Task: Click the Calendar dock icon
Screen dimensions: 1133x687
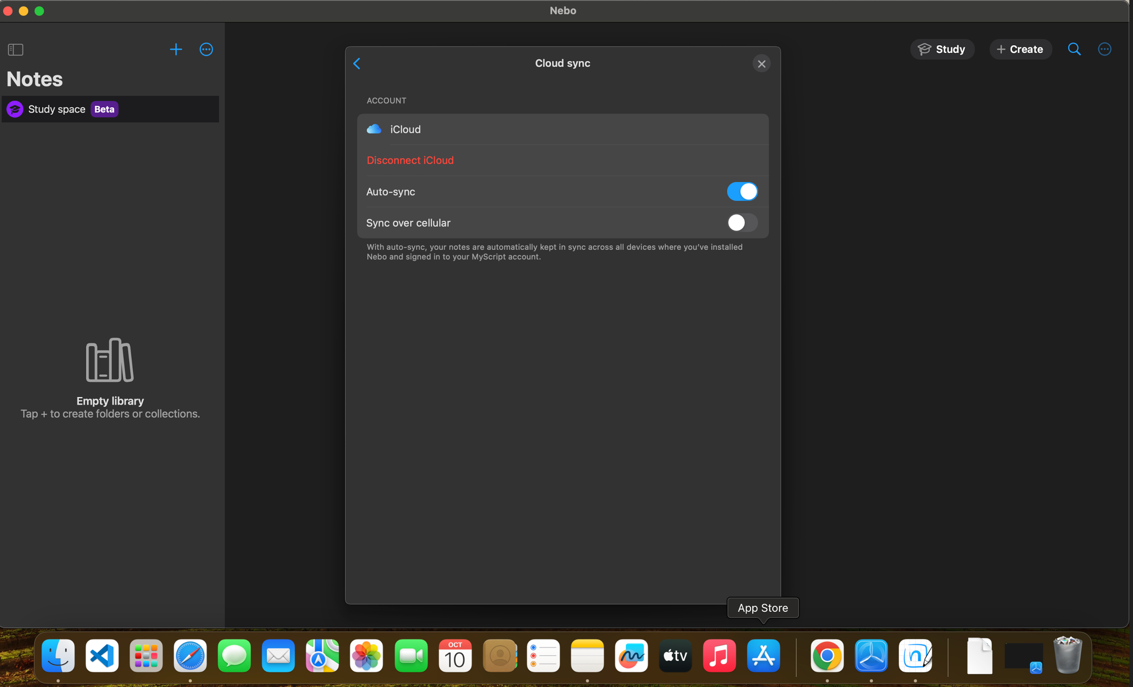Action: tap(455, 655)
